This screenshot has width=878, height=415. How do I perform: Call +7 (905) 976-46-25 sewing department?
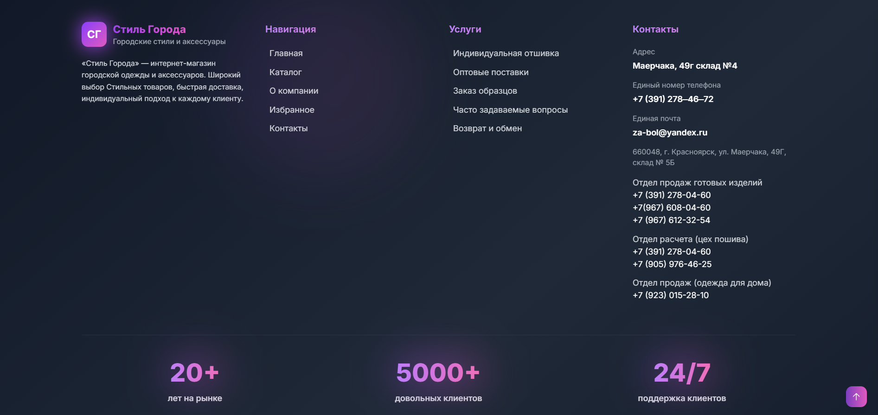(672, 264)
